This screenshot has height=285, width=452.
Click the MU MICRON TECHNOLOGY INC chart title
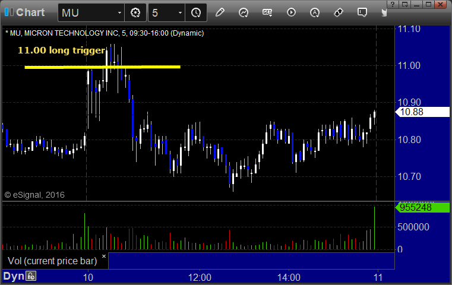click(105, 33)
